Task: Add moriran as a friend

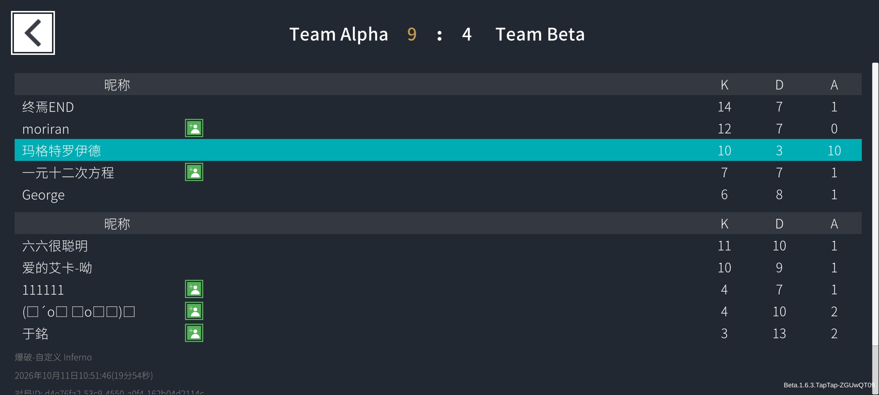Action: coord(194,128)
